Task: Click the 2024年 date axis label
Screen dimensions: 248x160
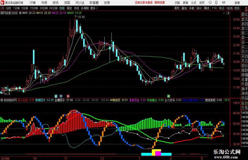Action: tap(5, 158)
